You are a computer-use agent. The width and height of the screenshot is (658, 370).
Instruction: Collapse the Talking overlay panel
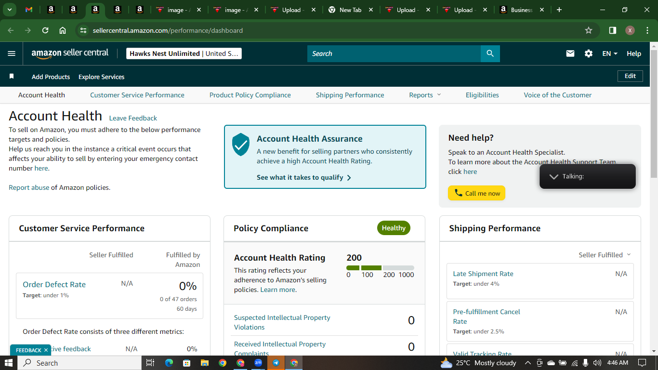[554, 176]
